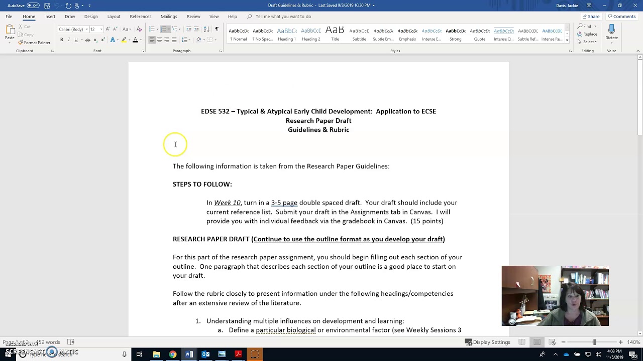Switch to Web Layout view
The width and height of the screenshot is (643, 361).
coord(551,342)
